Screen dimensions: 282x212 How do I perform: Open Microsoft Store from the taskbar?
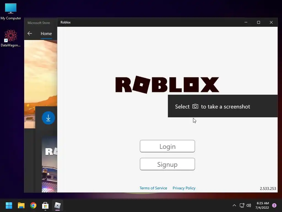pyautogui.click(x=45, y=205)
